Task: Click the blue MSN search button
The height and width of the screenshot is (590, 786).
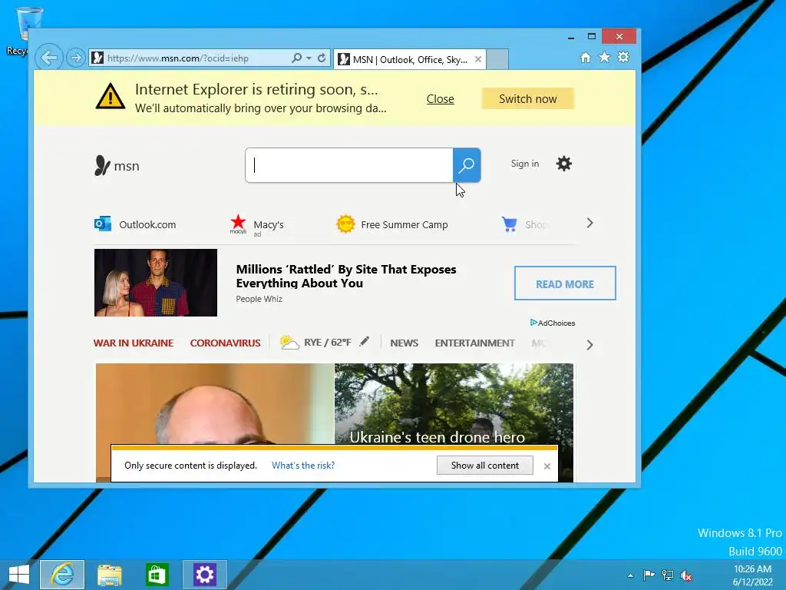Action: pyautogui.click(x=467, y=165)
